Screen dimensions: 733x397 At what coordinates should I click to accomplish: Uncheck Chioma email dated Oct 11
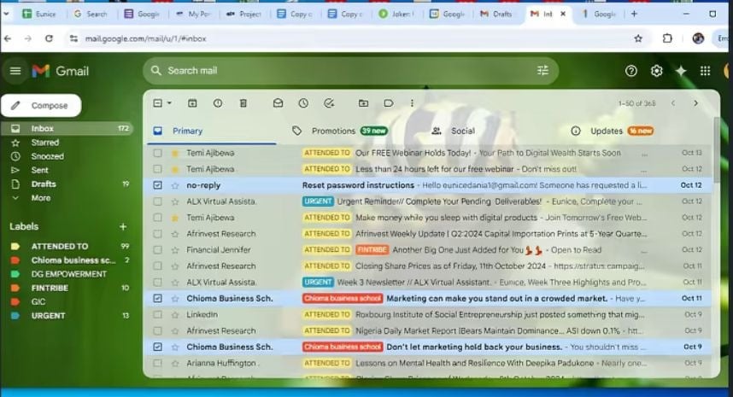[x=157, y=299]
